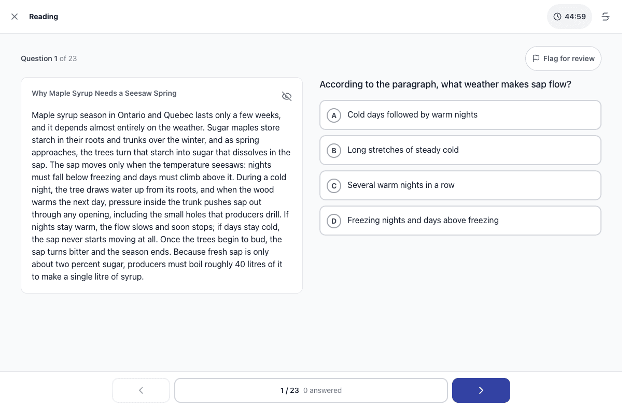The image size is (630, 409).
Task: Flag this question for review
Action: (563, 59)
